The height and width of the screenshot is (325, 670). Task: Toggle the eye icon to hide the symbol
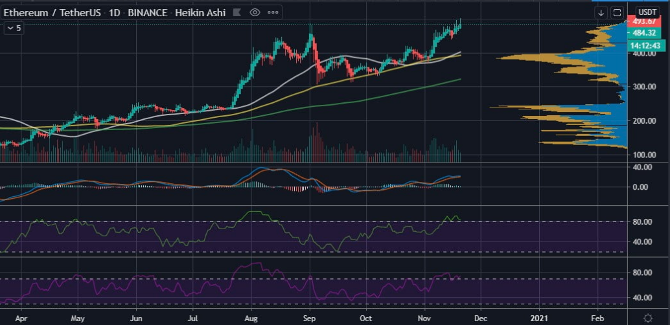tap(255, 12)
